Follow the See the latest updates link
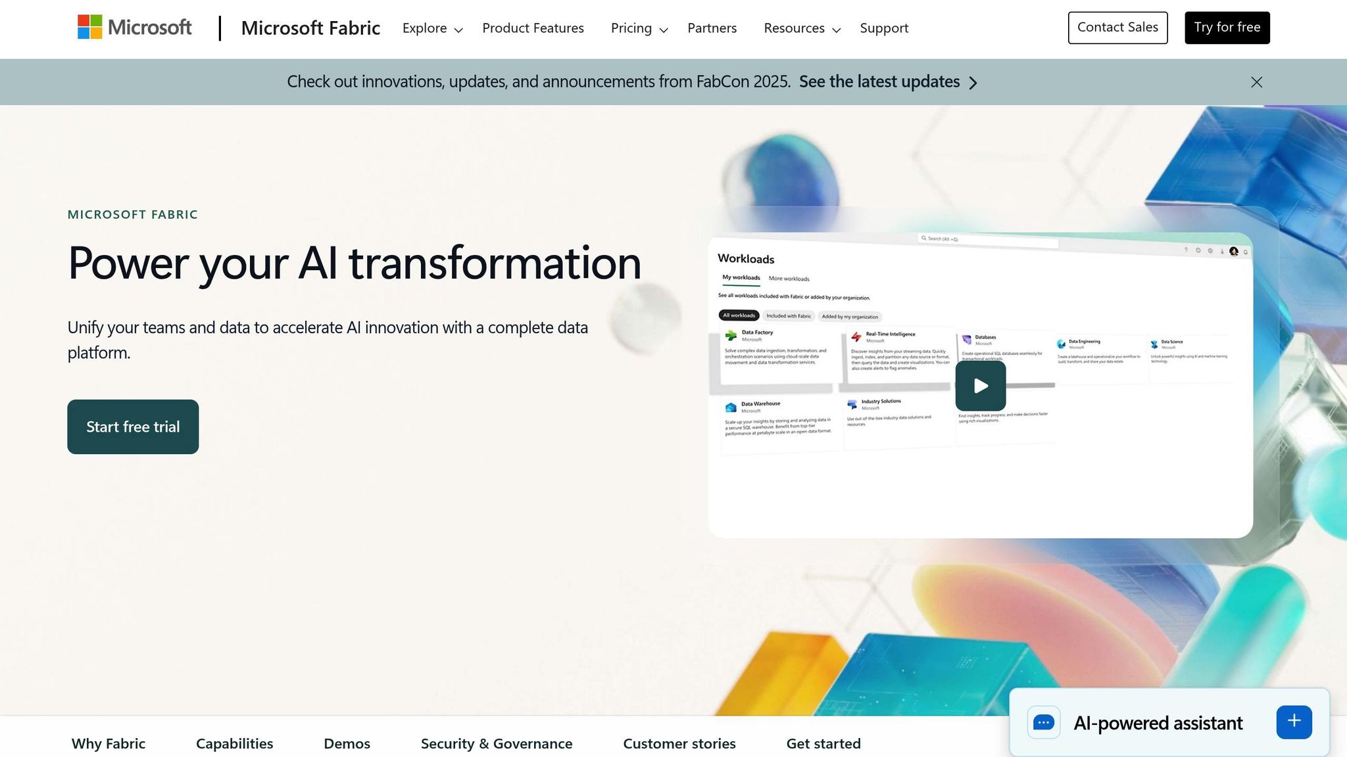1347x757 pixels. 880,81
